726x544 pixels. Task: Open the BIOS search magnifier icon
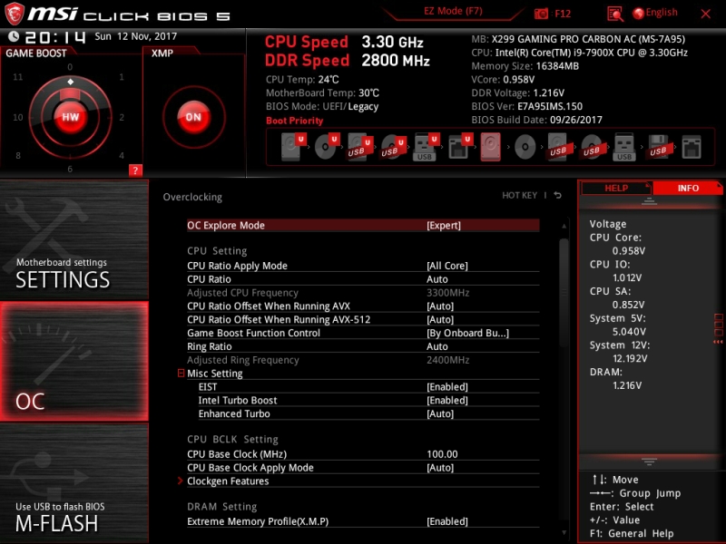tap(615, 14)
